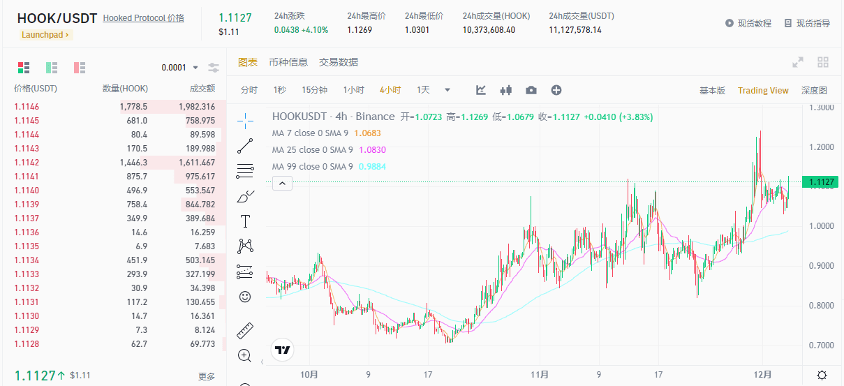Select sell order at price 1.1134

coord(114,260)
